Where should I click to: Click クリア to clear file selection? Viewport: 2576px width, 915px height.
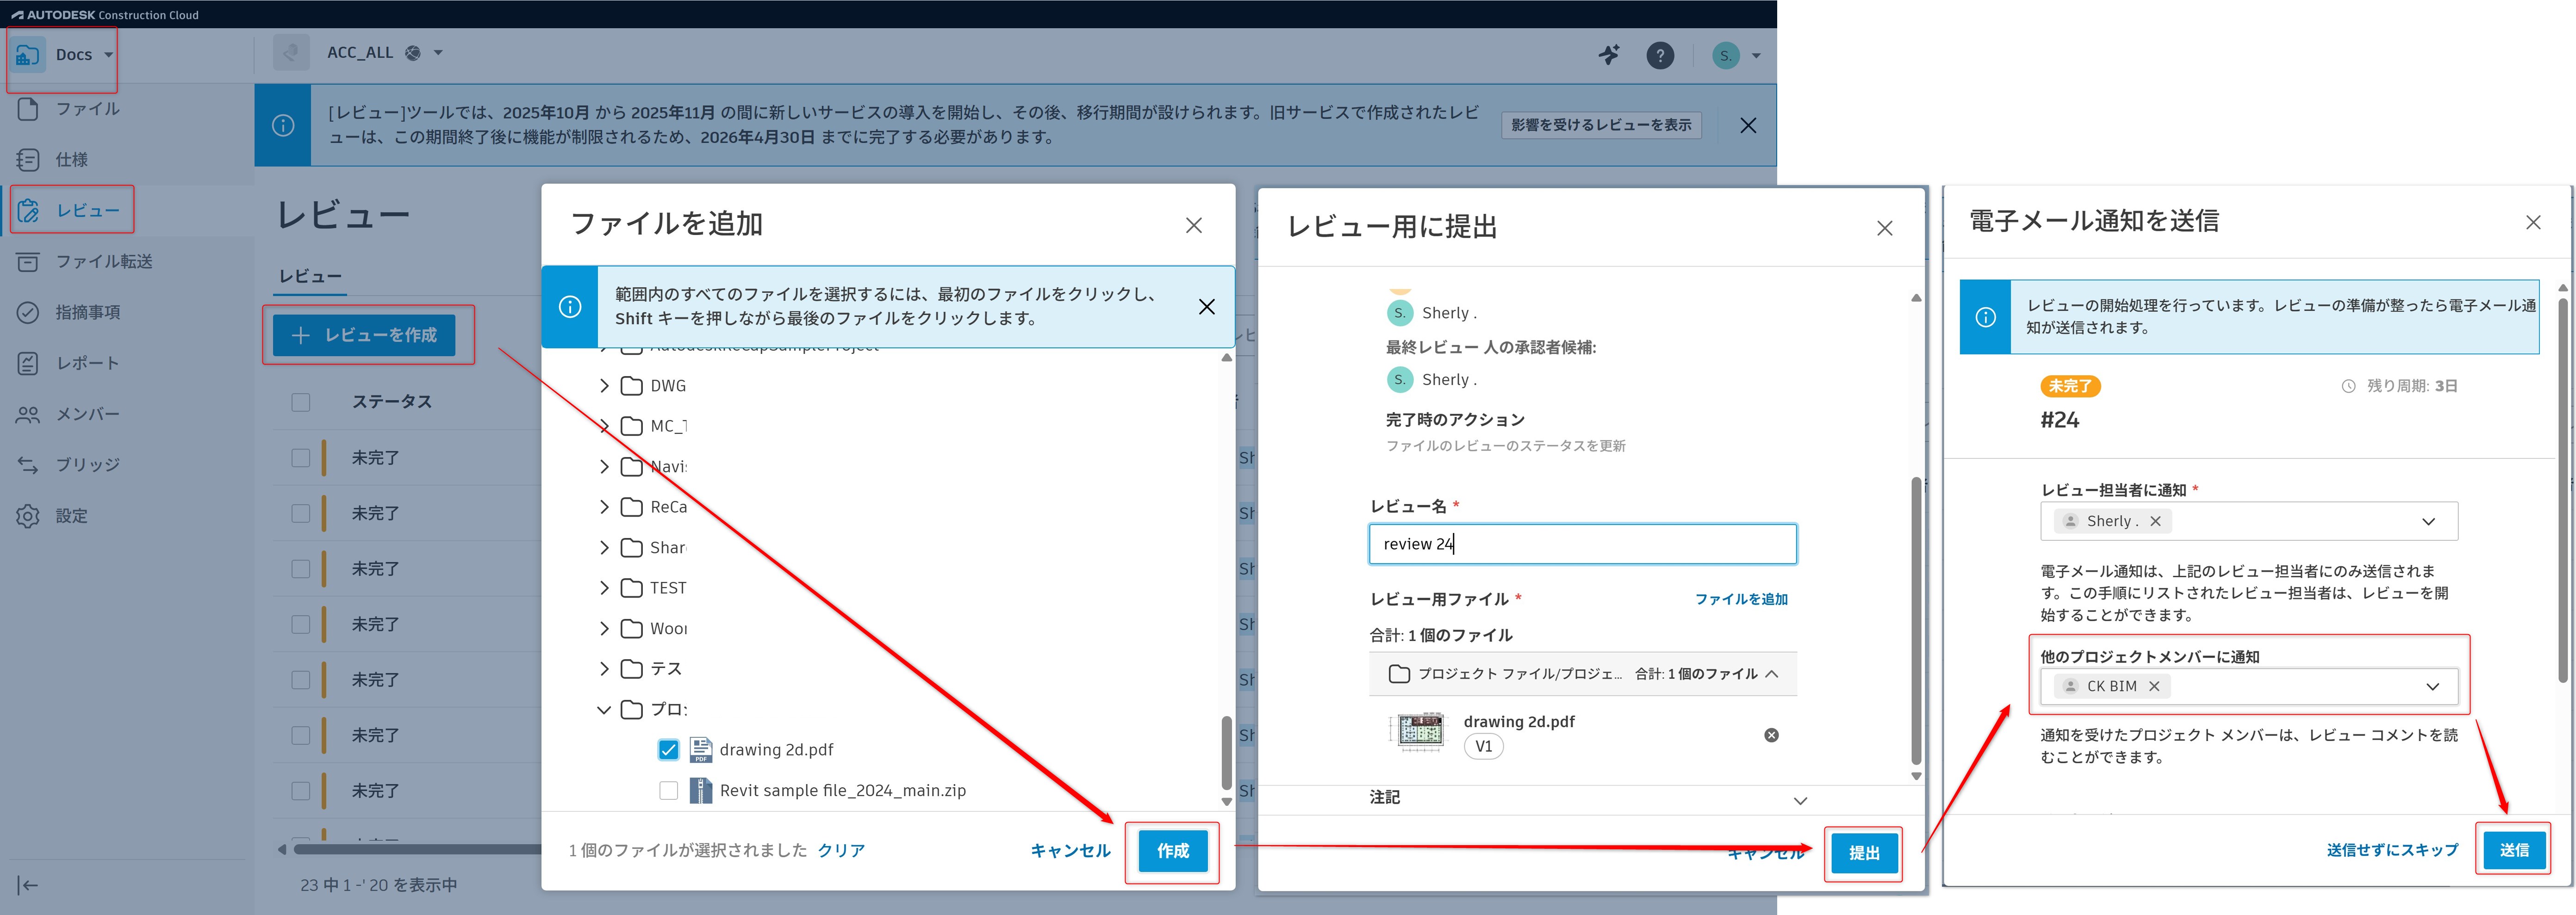pyautogui.click(x=841, y=851)
